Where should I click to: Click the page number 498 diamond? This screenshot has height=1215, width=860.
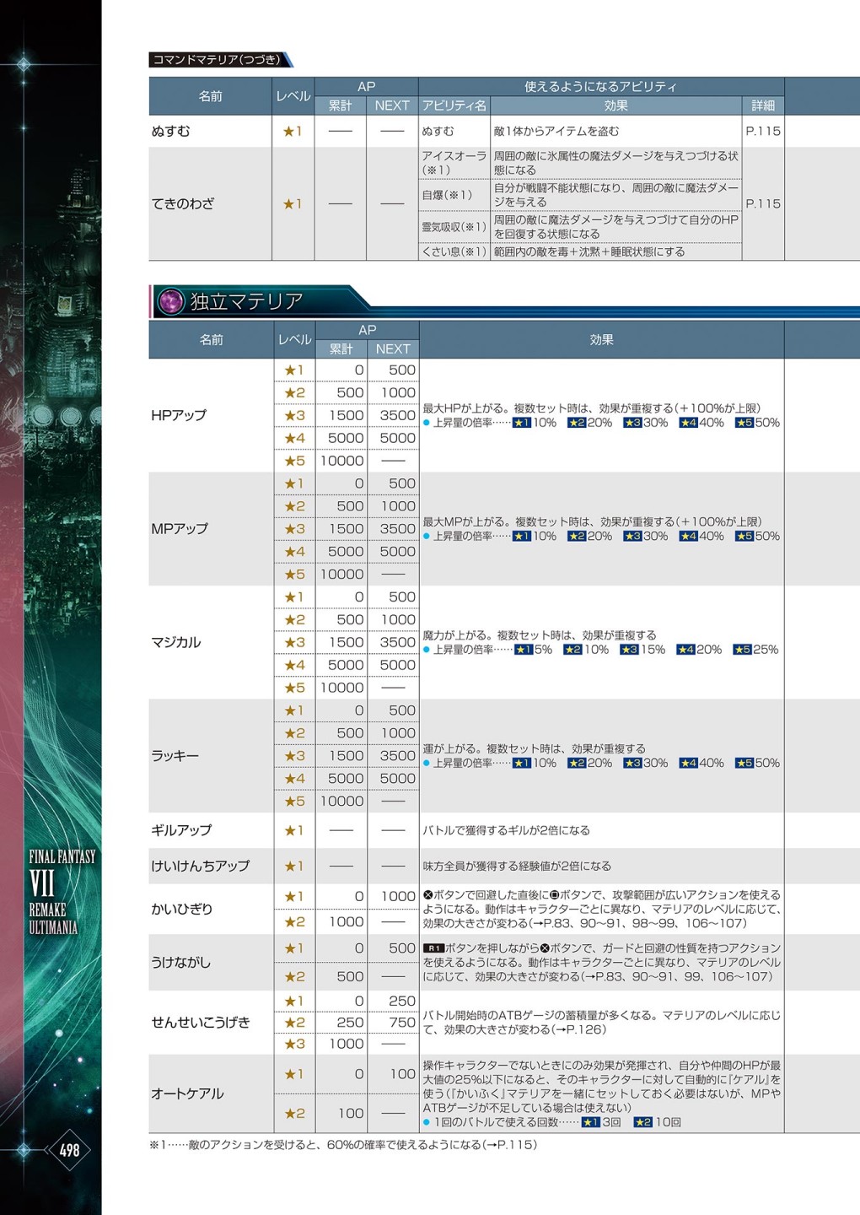(69, 1149)
